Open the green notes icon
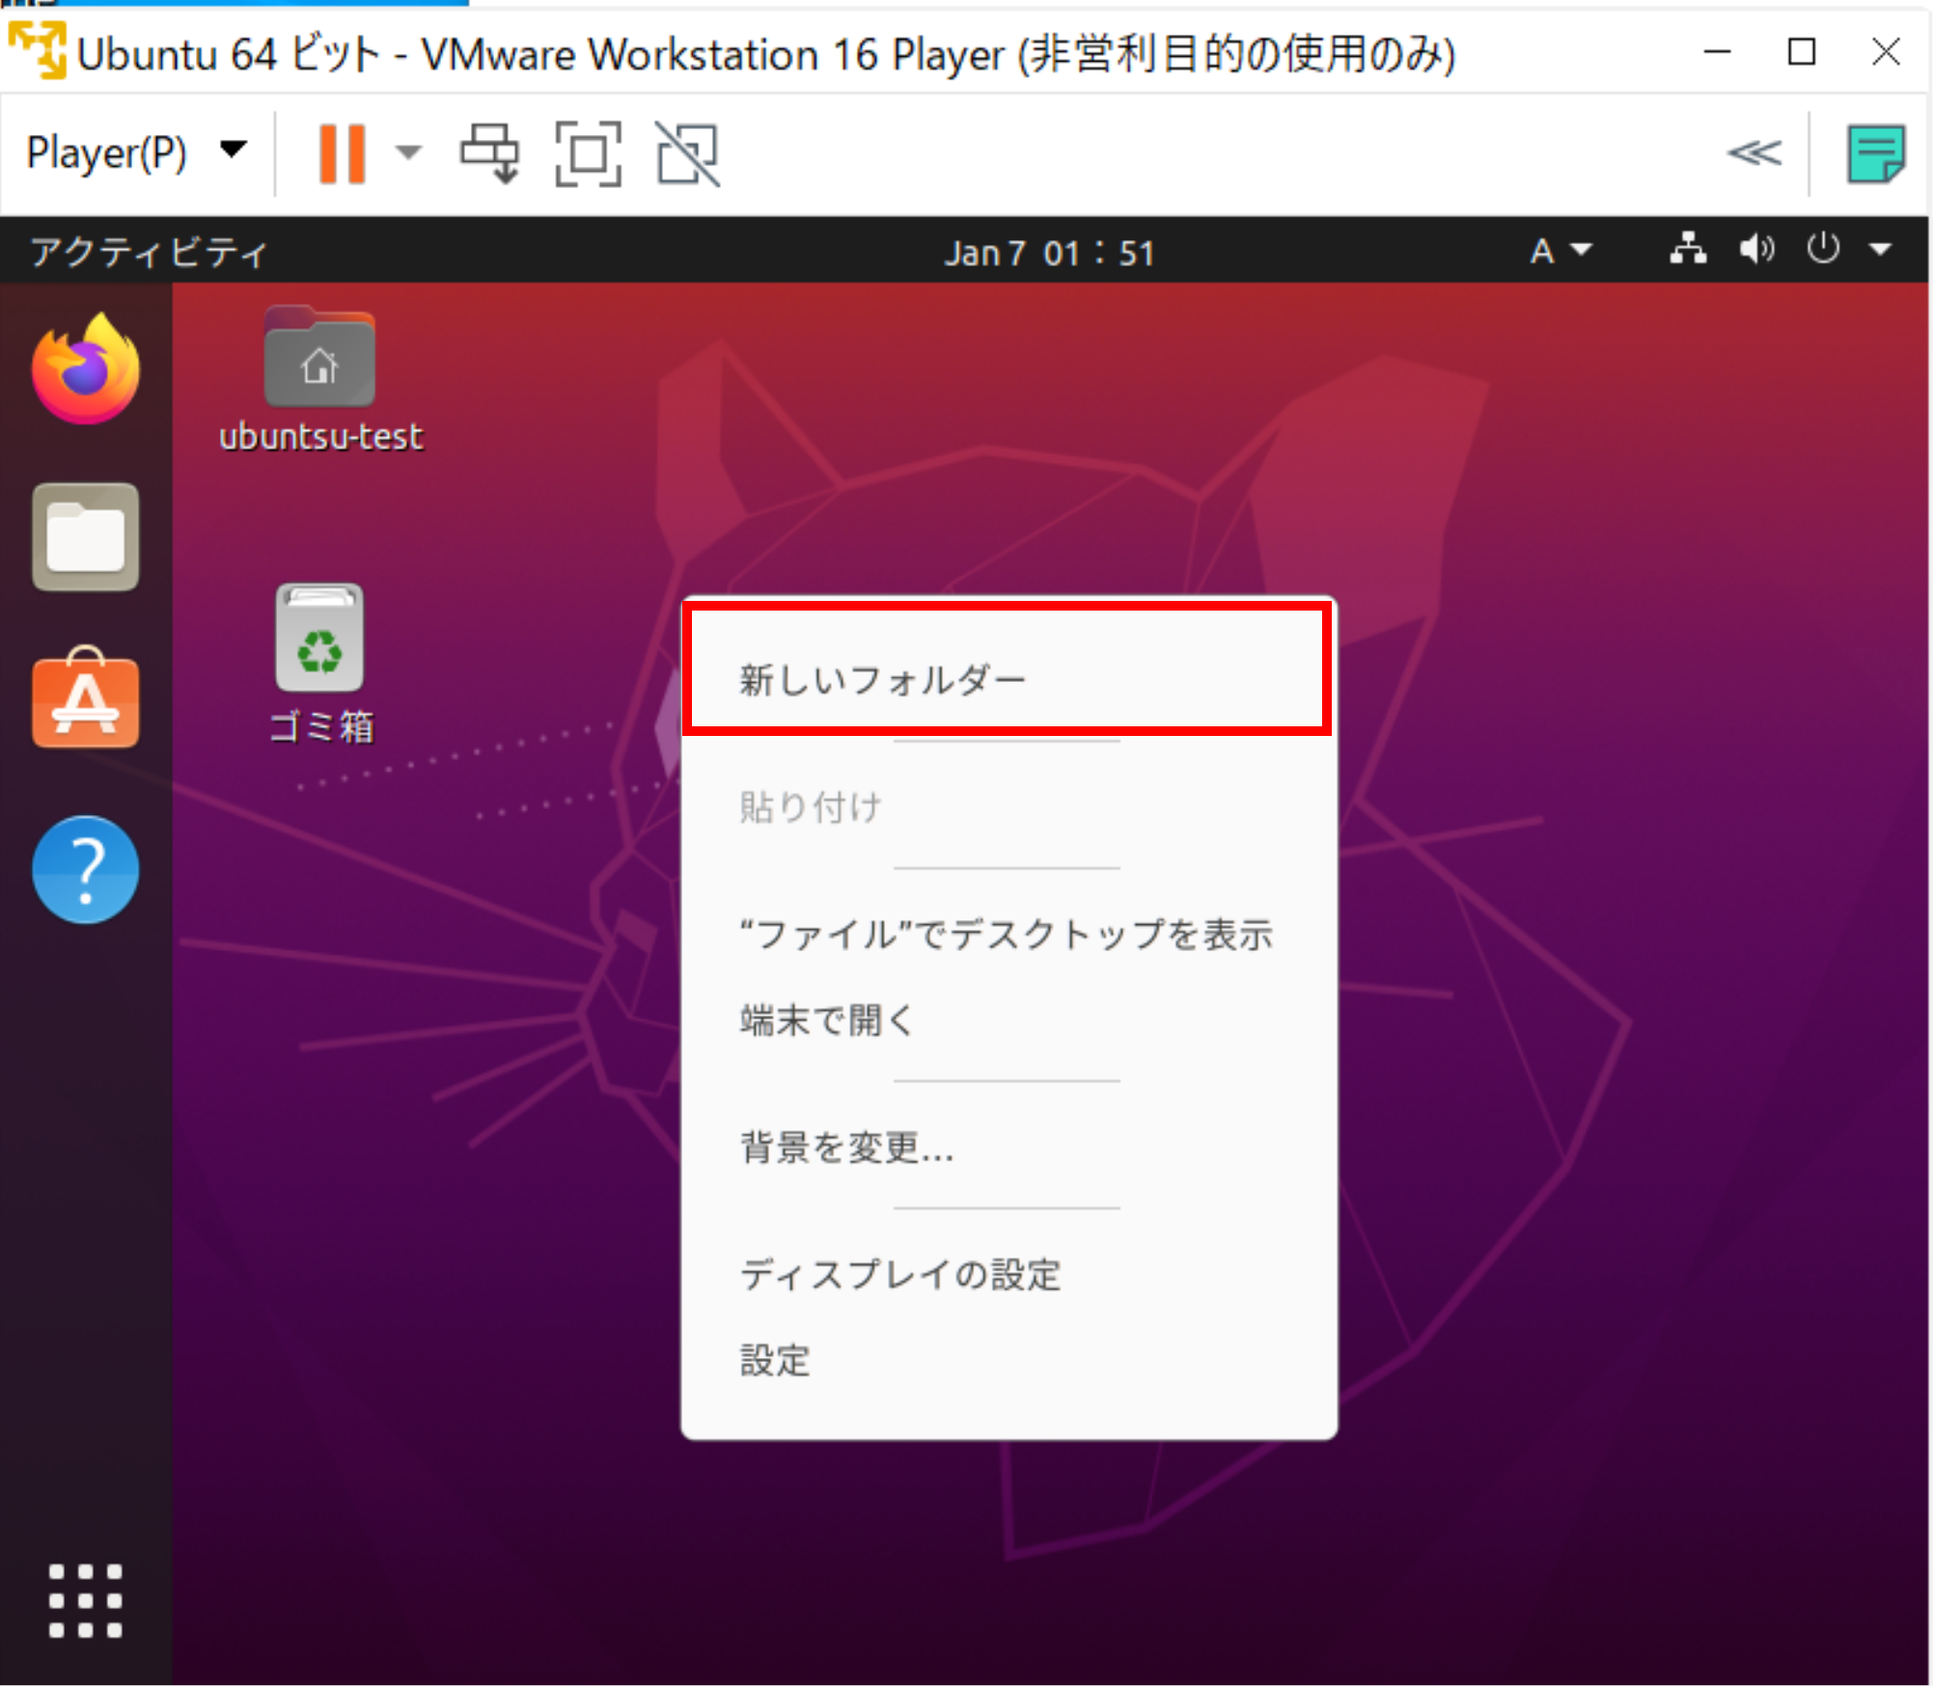The image size is (1933, 1687). [x=1875, y=152]
